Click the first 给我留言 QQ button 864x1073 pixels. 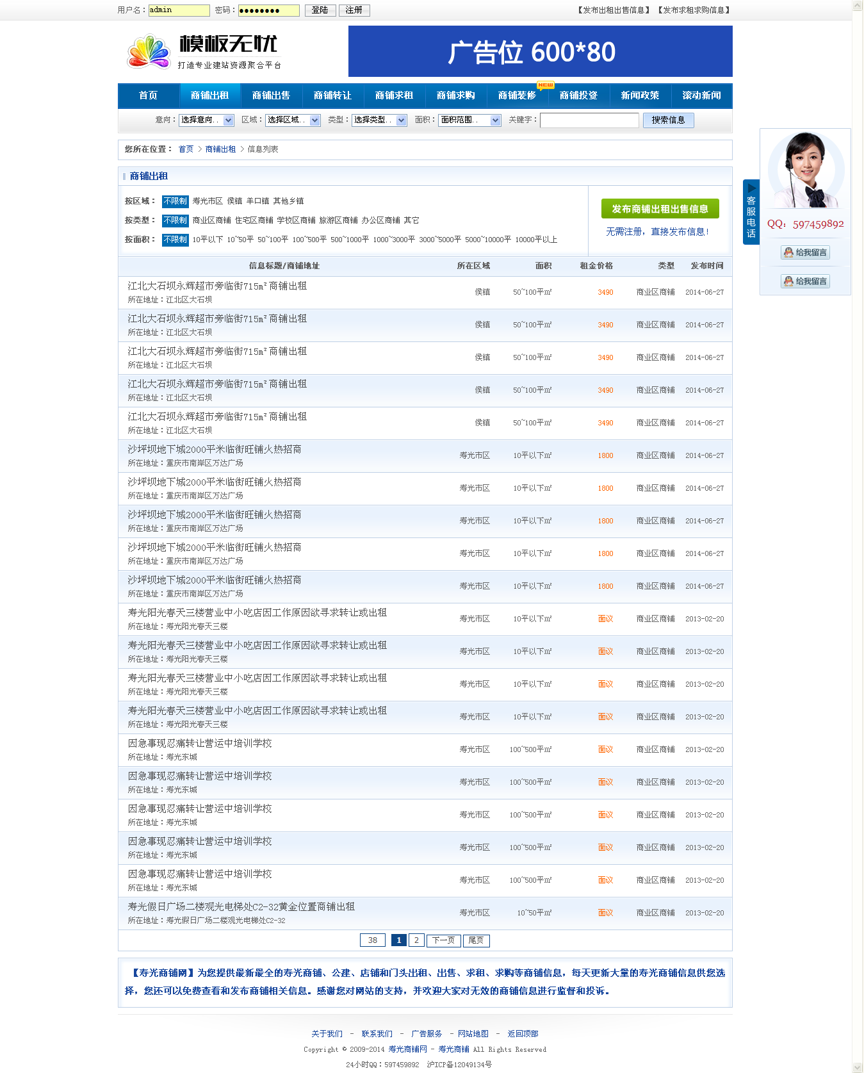click(805, 252)
